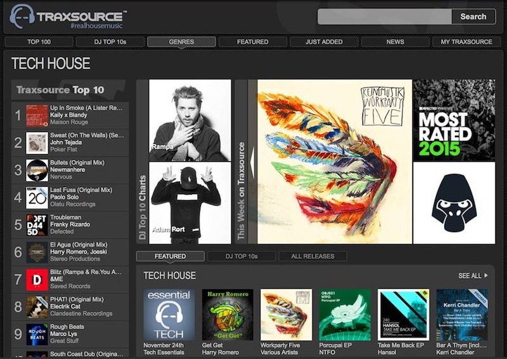The height and width of the screenshot is (359, 507).
Task: Open label Clandestine Recordings
Action: tap(81, 313)
